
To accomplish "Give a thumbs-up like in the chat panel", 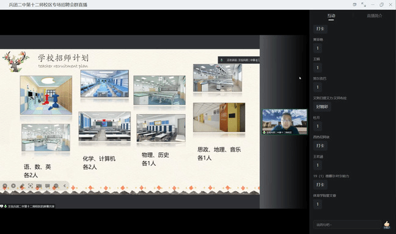I will coord(387,224).
